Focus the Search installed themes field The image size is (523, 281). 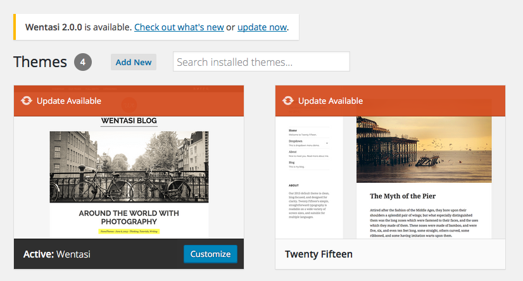pyautogui.click(x=261, y=61)
